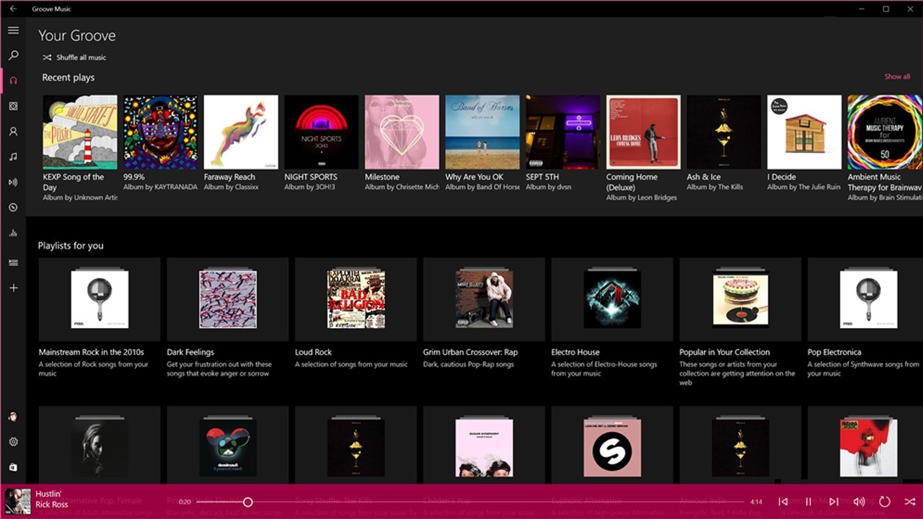Skip to the next track
Viewport: 923px width, 519px height.
point(834,502)
